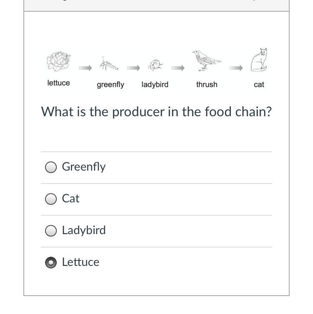Click the sitting cat drawing
Image resolution: width=313 pixels, height=314 pixels.
259,61
